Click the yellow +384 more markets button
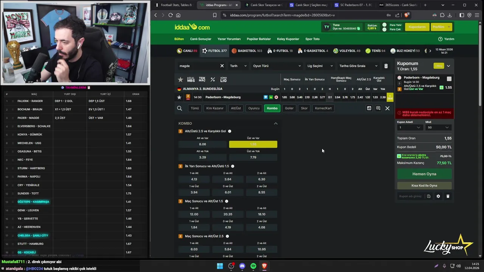This screenshot has width=484, height=272. (390, 97)
